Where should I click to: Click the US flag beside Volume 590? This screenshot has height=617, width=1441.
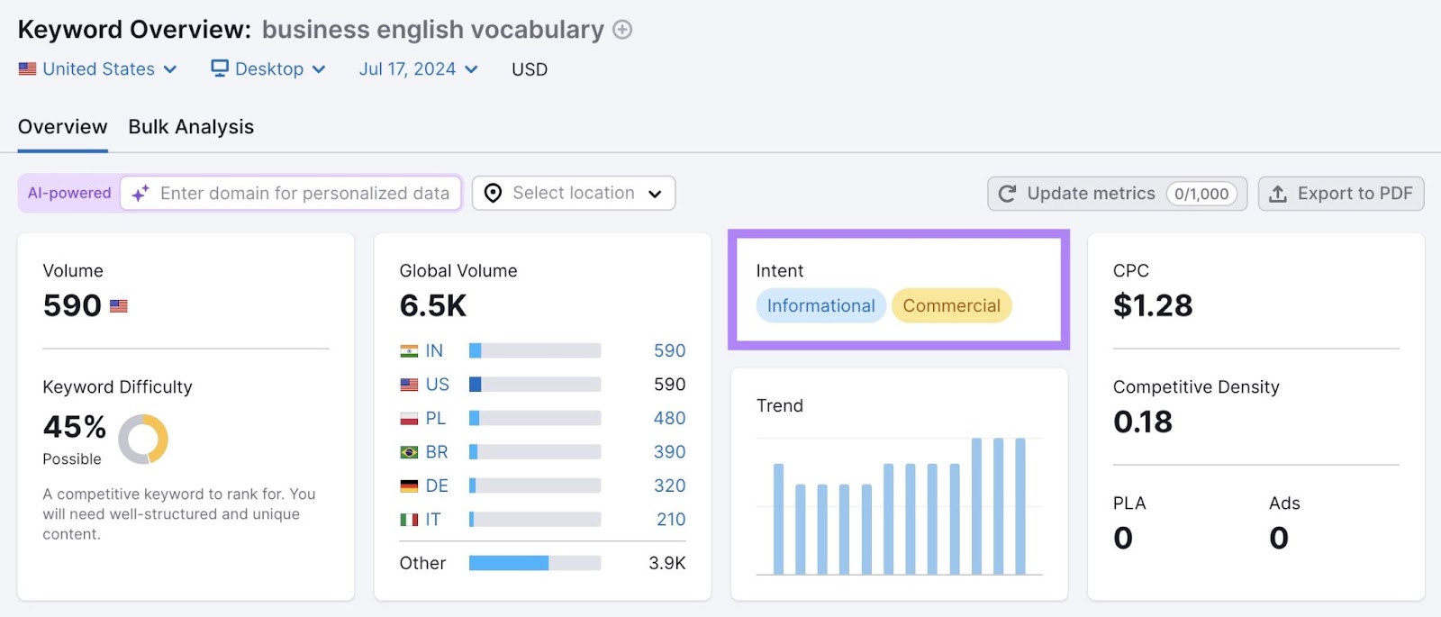click(x=119, y=306)
